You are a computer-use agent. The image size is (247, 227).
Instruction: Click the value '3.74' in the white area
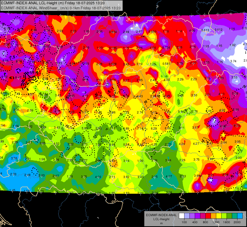tap(233, 61)
